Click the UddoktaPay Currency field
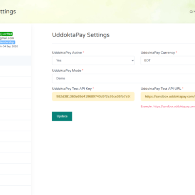The width and height of the screenshot is (195, 195). click(168, 60)
